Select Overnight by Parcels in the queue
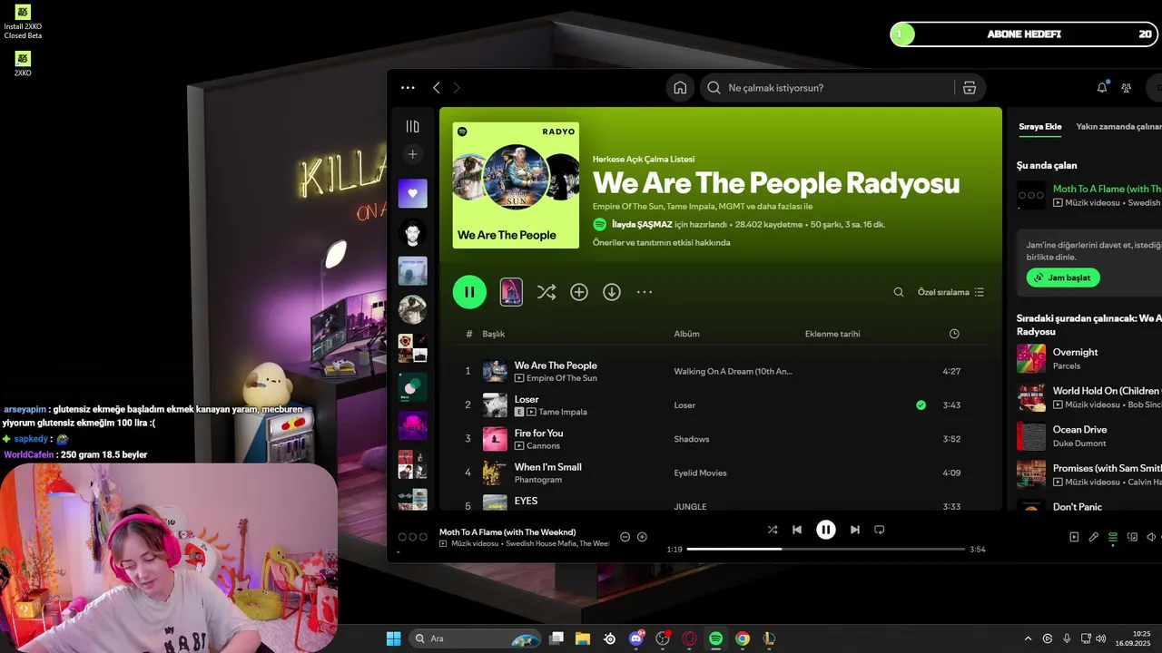1162x653 pixels. pos(1088,358)
